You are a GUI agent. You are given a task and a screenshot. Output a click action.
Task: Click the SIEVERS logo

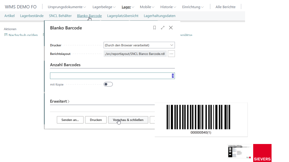[x=262, y=153]
